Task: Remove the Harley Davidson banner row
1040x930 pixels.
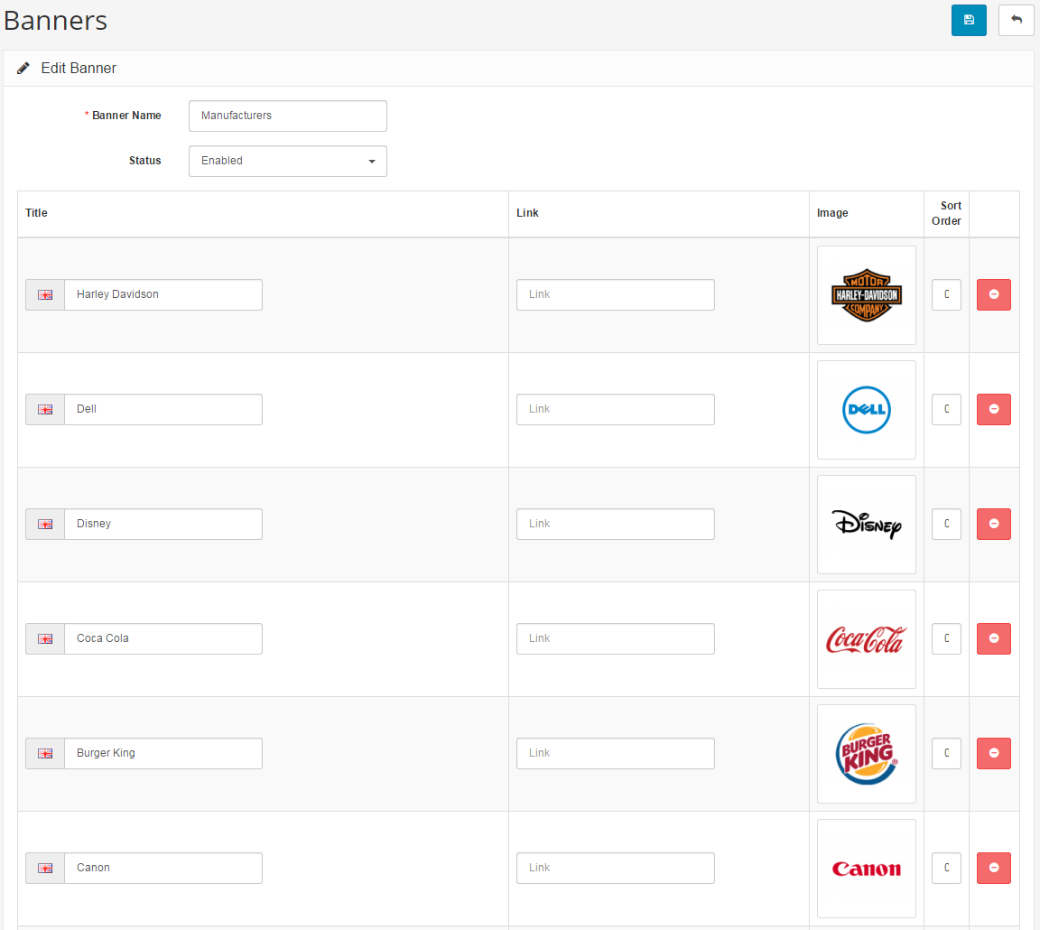Action: pyautogui.click(x=994, y=294)
